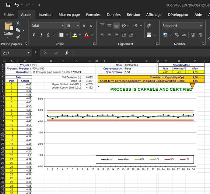Save the workbook with the floppy icon
210x194 pixels.
click(8, 5)
